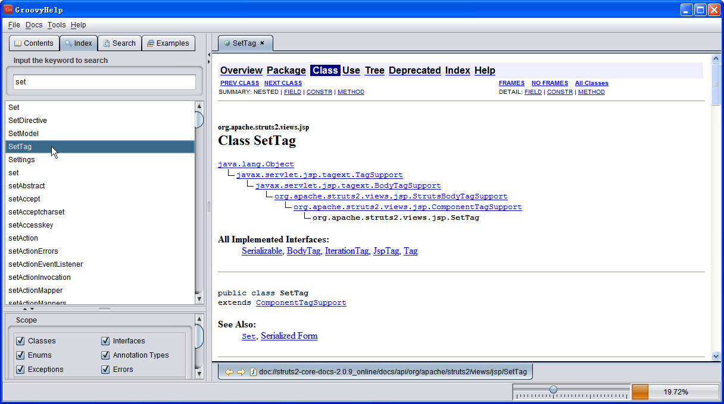Go to PREV CLASS

pyautogui.click(x=239, y=83)
